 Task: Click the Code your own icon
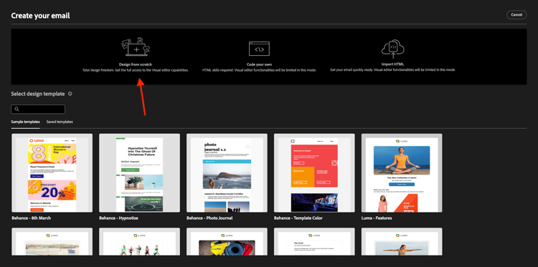coord(259,49)
